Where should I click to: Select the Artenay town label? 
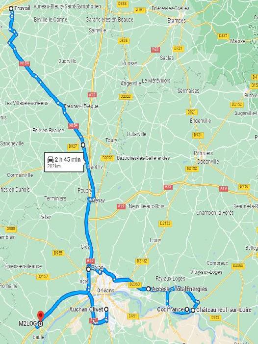pos(97,201)
